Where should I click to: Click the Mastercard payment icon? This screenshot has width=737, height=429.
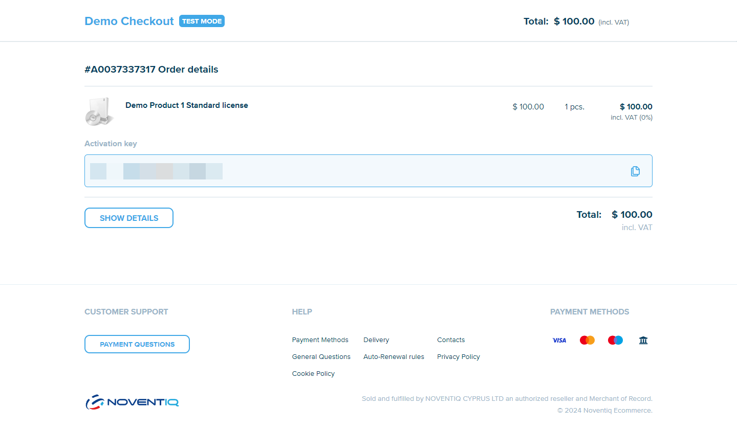coord(587,340)
